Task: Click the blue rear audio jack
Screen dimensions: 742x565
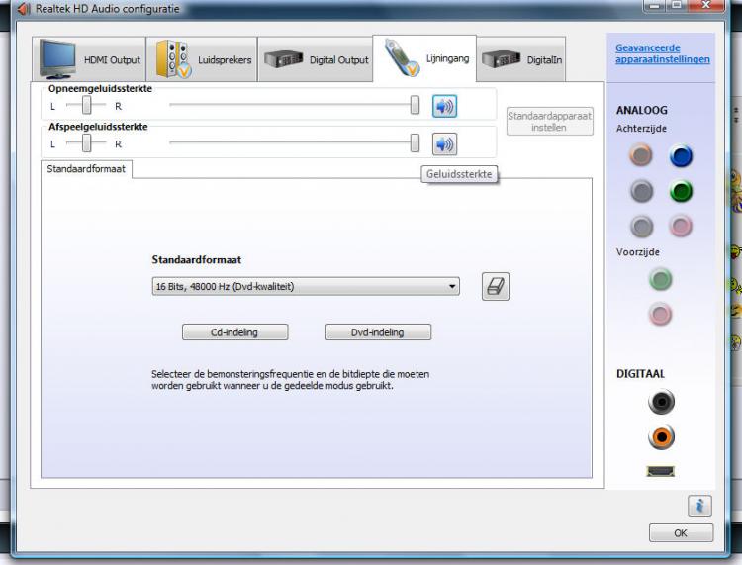Action: (680, 155)
